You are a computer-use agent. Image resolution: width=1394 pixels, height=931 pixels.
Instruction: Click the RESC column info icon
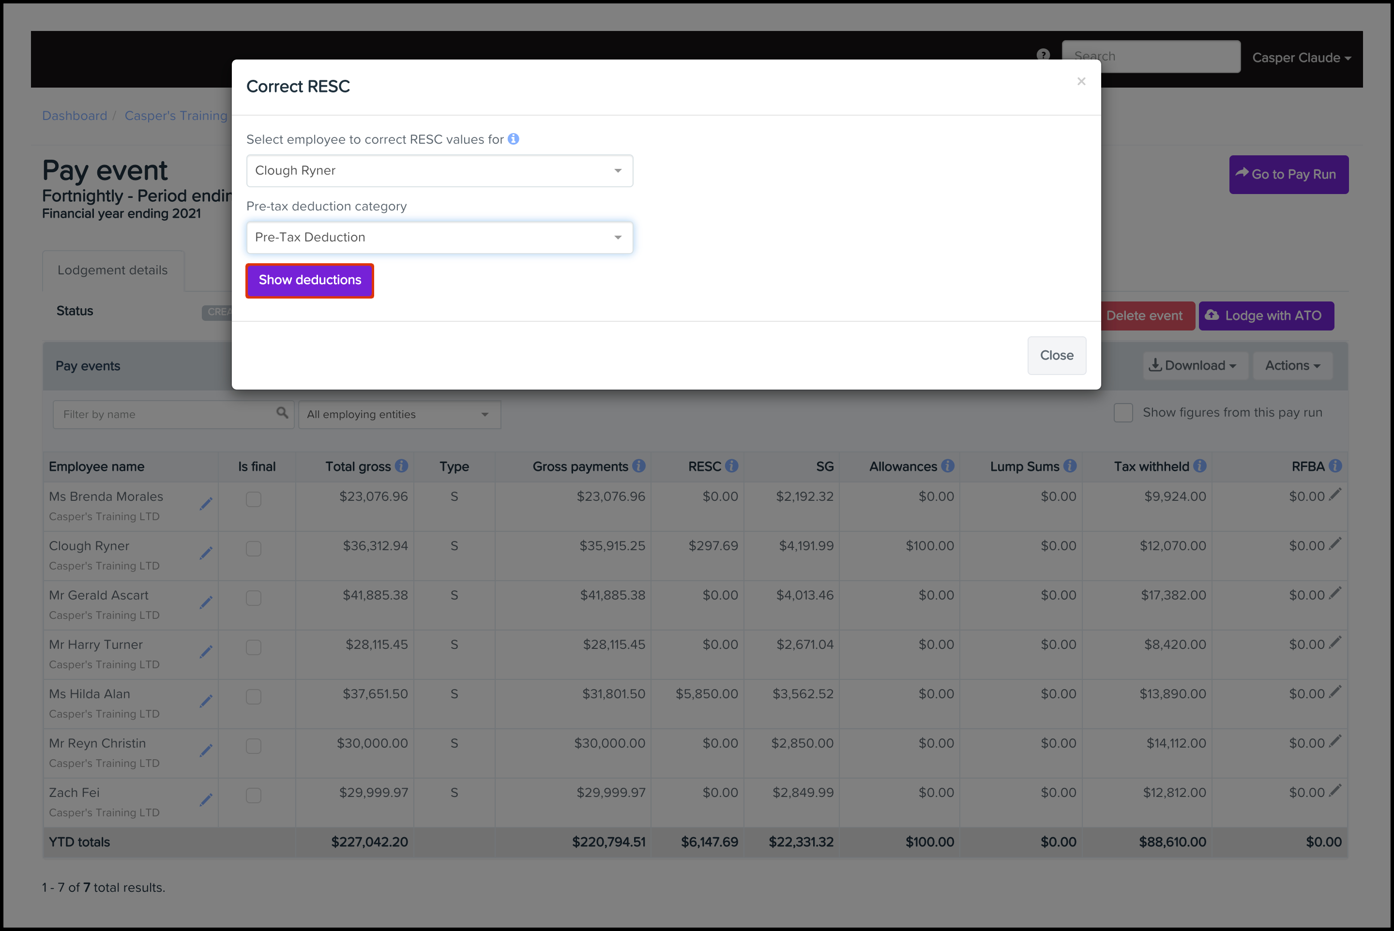(x=732, y=466)
